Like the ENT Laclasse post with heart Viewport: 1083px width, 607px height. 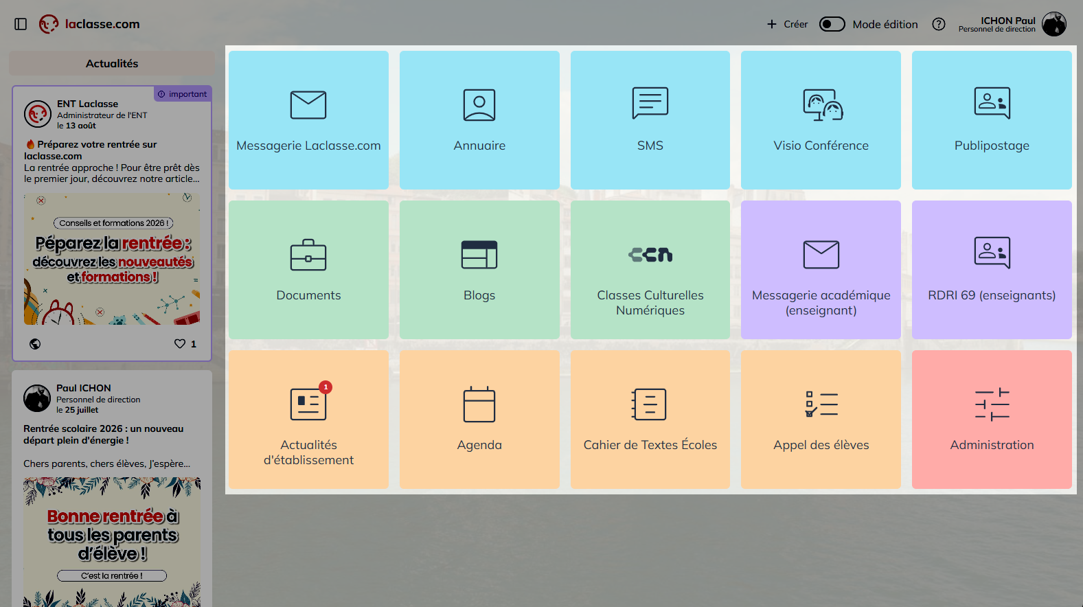coord(180,343)
